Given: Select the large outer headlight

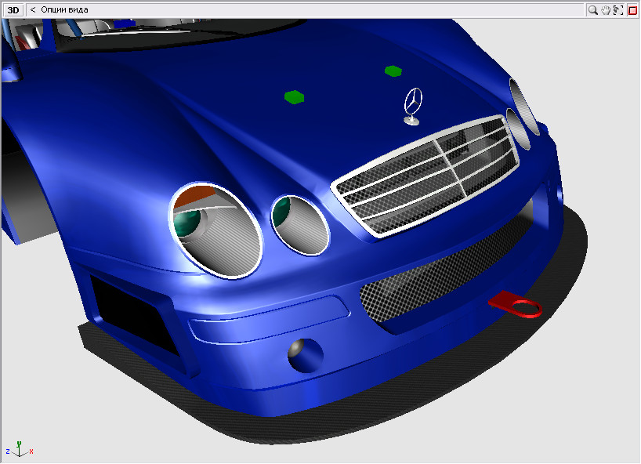Looking at the screenshot, I should click(x=215, y=230).
